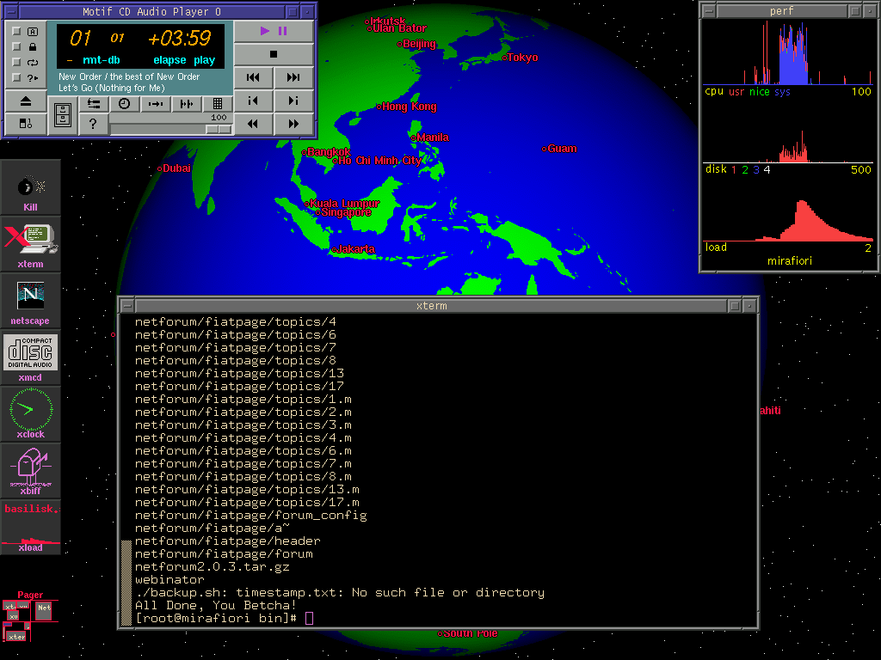Click the cpu graph in perf

pyautogui.click(x=788, y=53)
